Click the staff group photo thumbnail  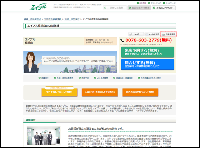tap(44, 136)
